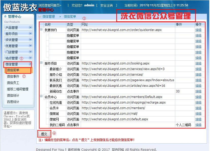Click the arrow icon on 产品管理 menu

point(30,27)
